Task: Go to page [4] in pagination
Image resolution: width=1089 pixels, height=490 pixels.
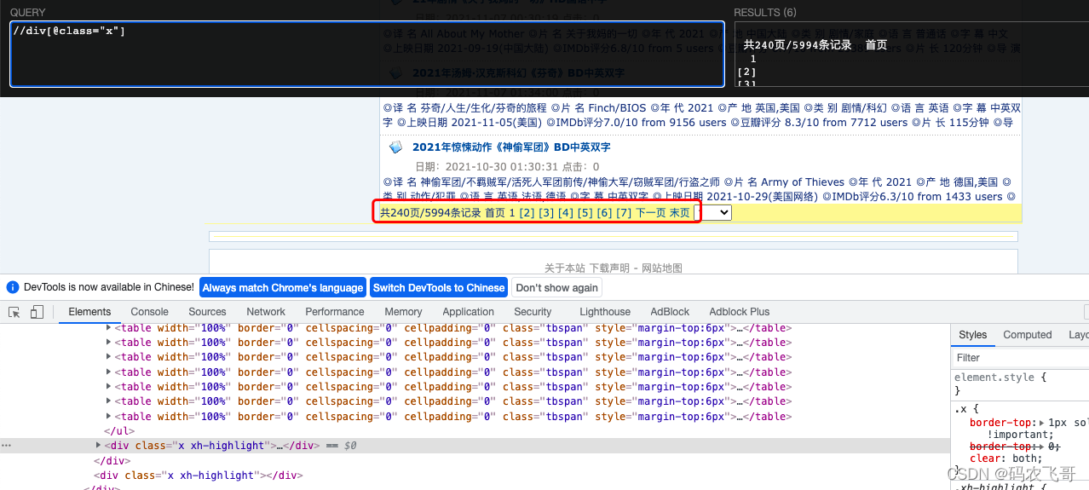Action: pyautogui.click(x=566, y=213)
